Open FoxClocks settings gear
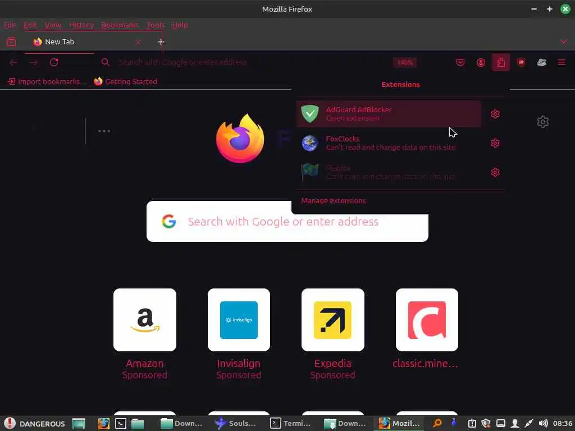575x431 pixels. [495, 143]
